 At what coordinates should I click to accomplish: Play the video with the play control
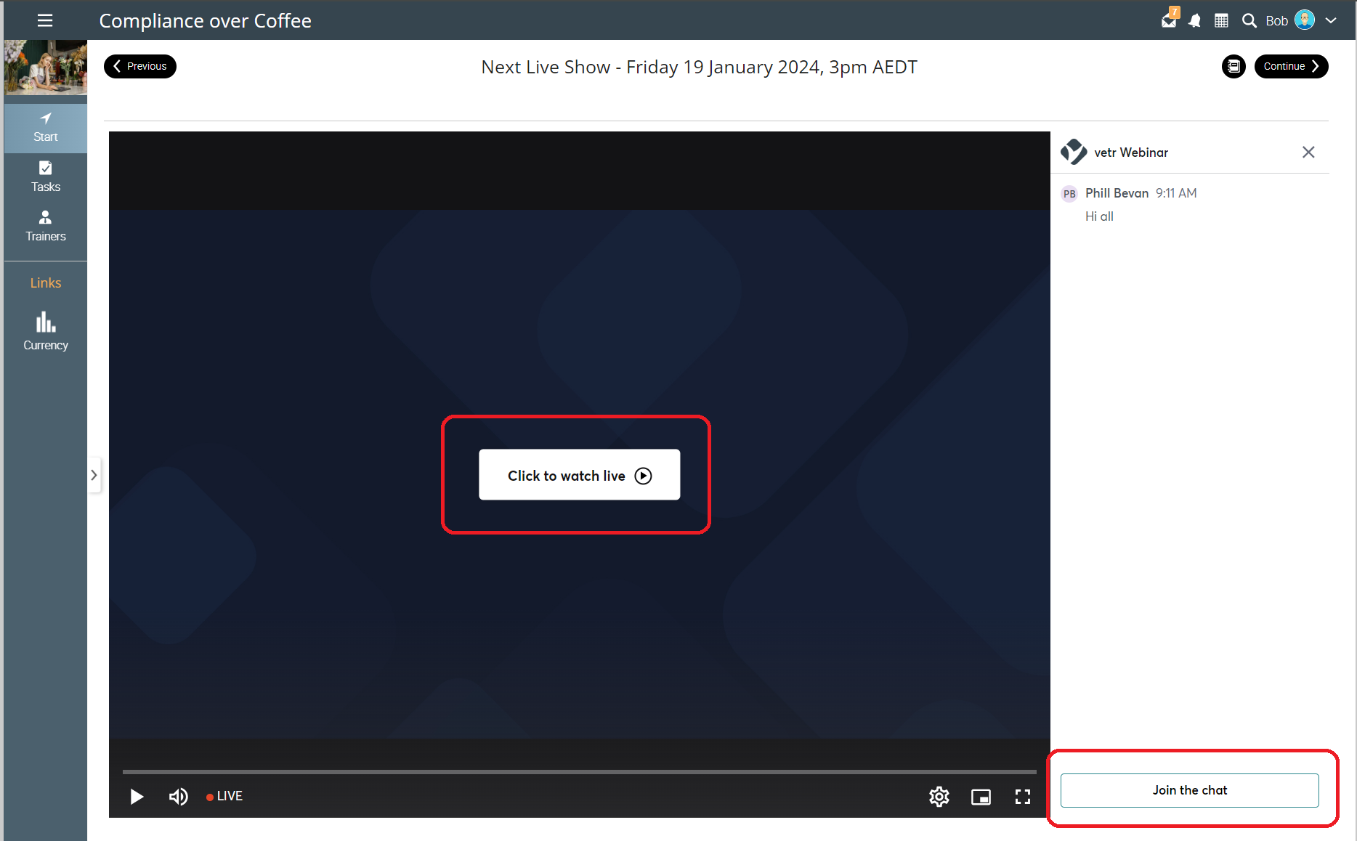click(137, 797)
